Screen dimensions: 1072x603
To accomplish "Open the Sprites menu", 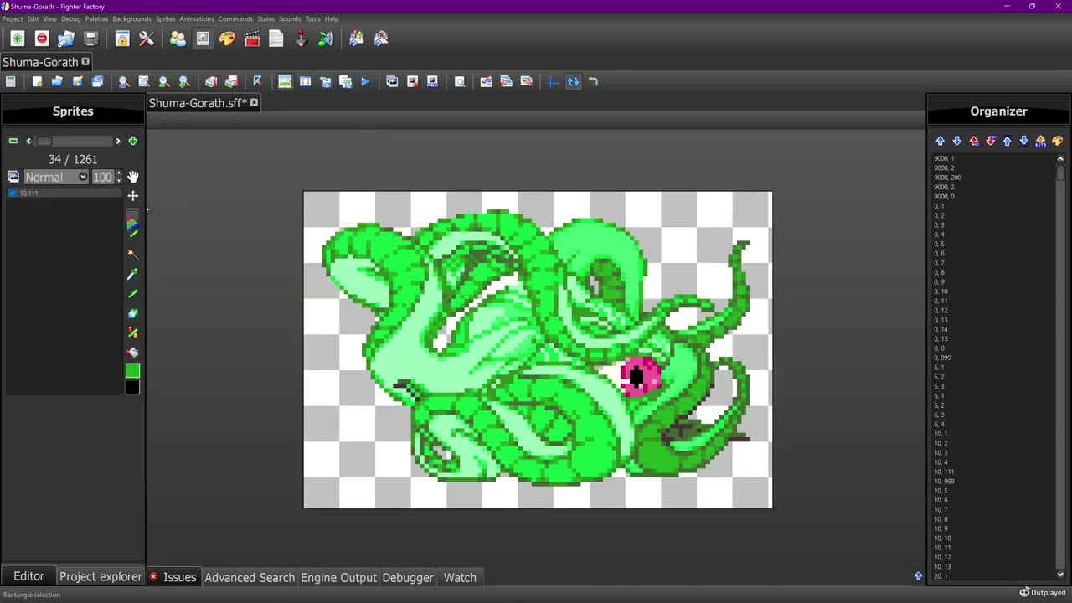I will click(165, 18).
